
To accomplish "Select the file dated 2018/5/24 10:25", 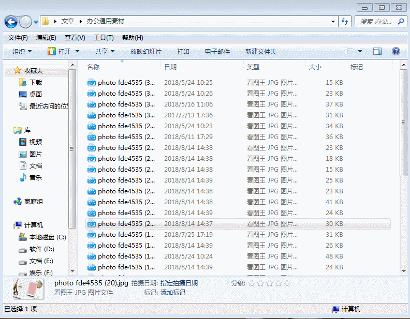I will click(238, 83).
